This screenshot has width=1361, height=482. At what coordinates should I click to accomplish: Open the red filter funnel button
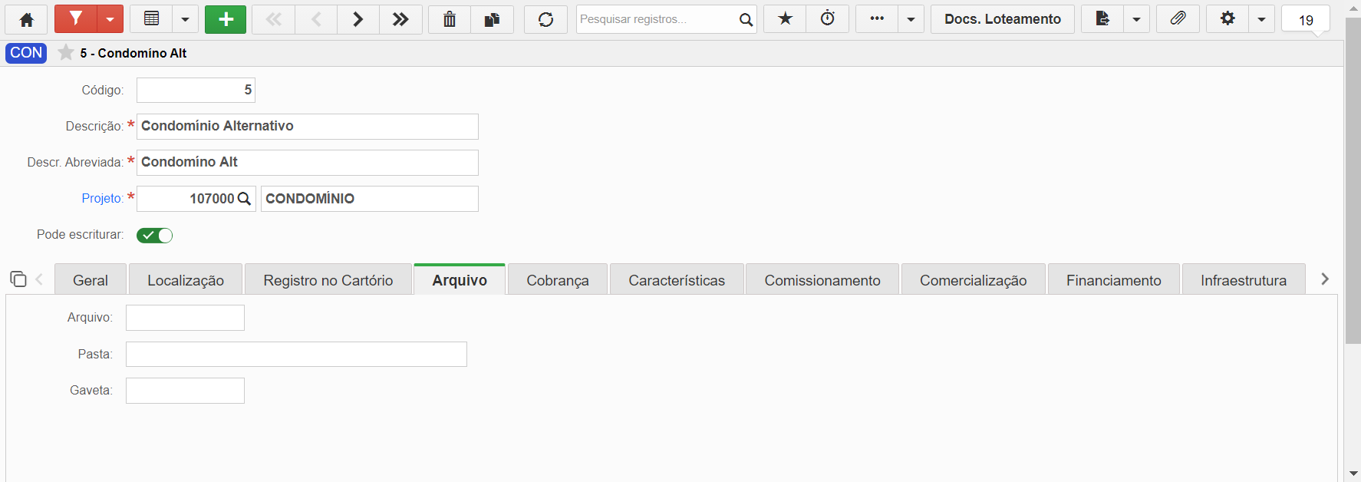[x=75, y=19]
